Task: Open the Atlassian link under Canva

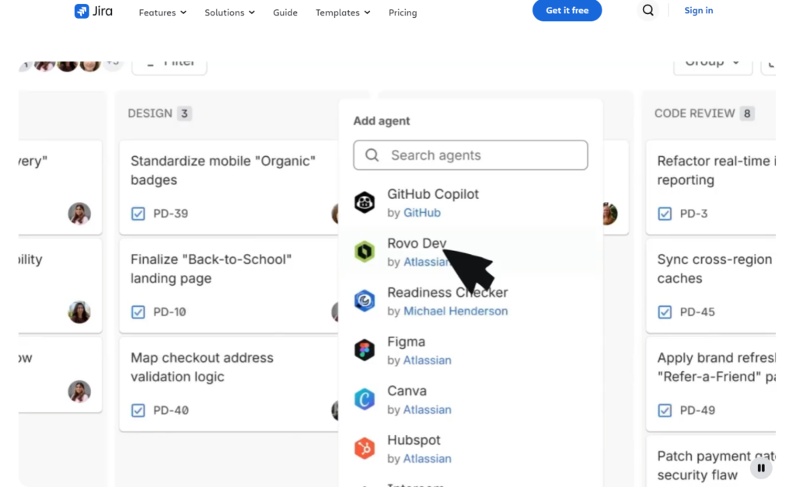Action: (x=427, y=409)
